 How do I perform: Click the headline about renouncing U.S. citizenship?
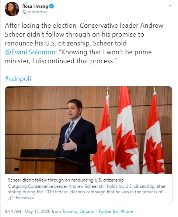click(x=66, y=180)
